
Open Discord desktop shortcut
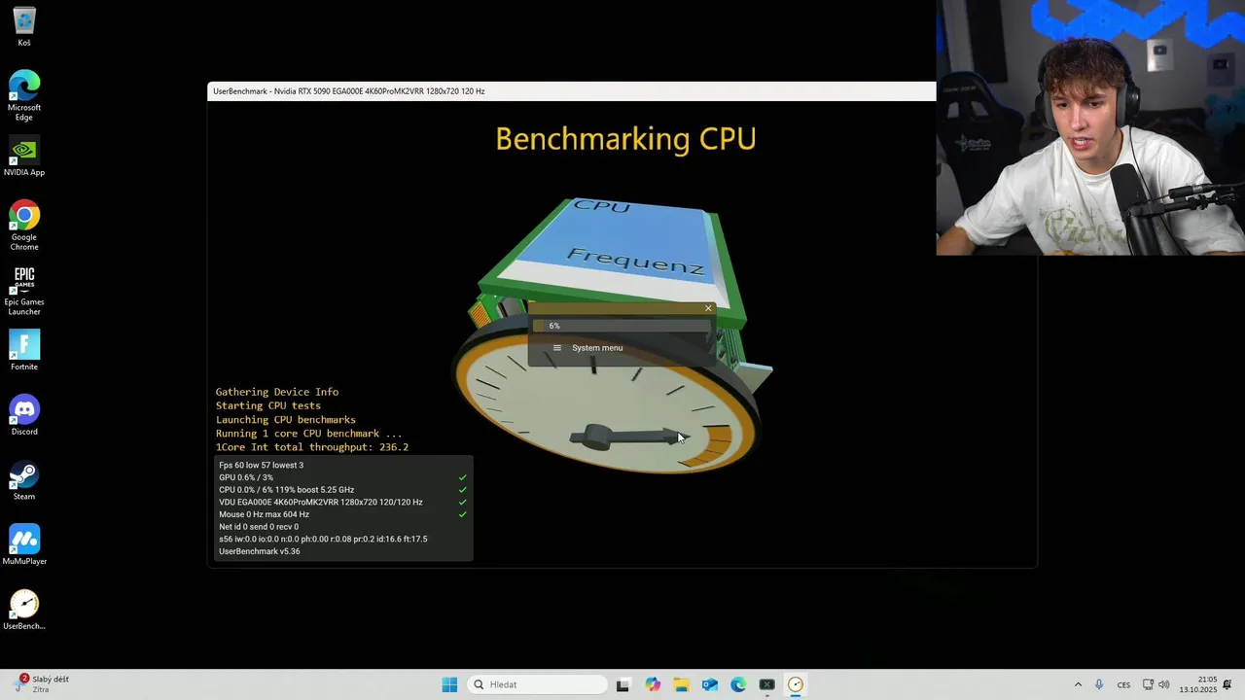[x=24, y=415]
